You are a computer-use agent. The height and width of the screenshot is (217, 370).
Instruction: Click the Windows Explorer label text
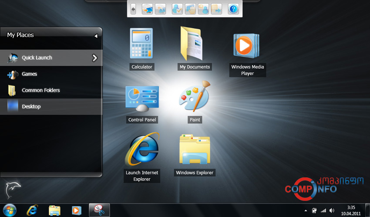[195, 173]
